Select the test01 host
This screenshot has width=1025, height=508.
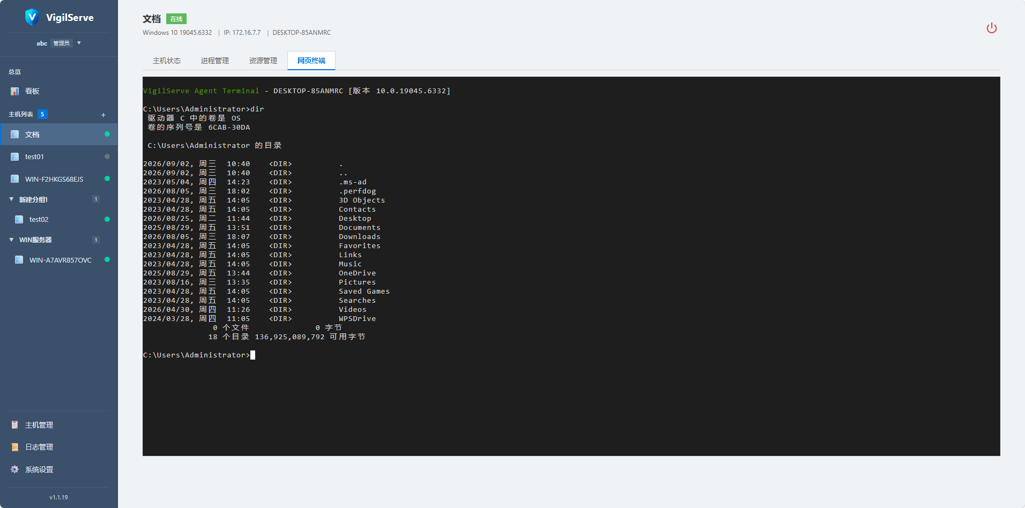(x=58, y=156)
